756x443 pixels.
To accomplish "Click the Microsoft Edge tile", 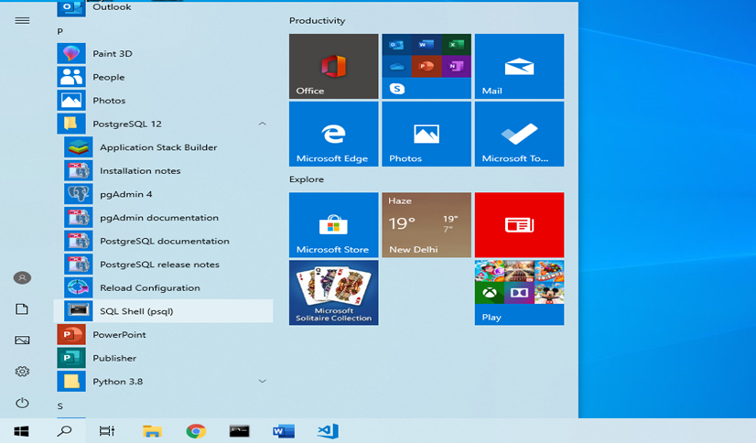I will click(333, 134).
